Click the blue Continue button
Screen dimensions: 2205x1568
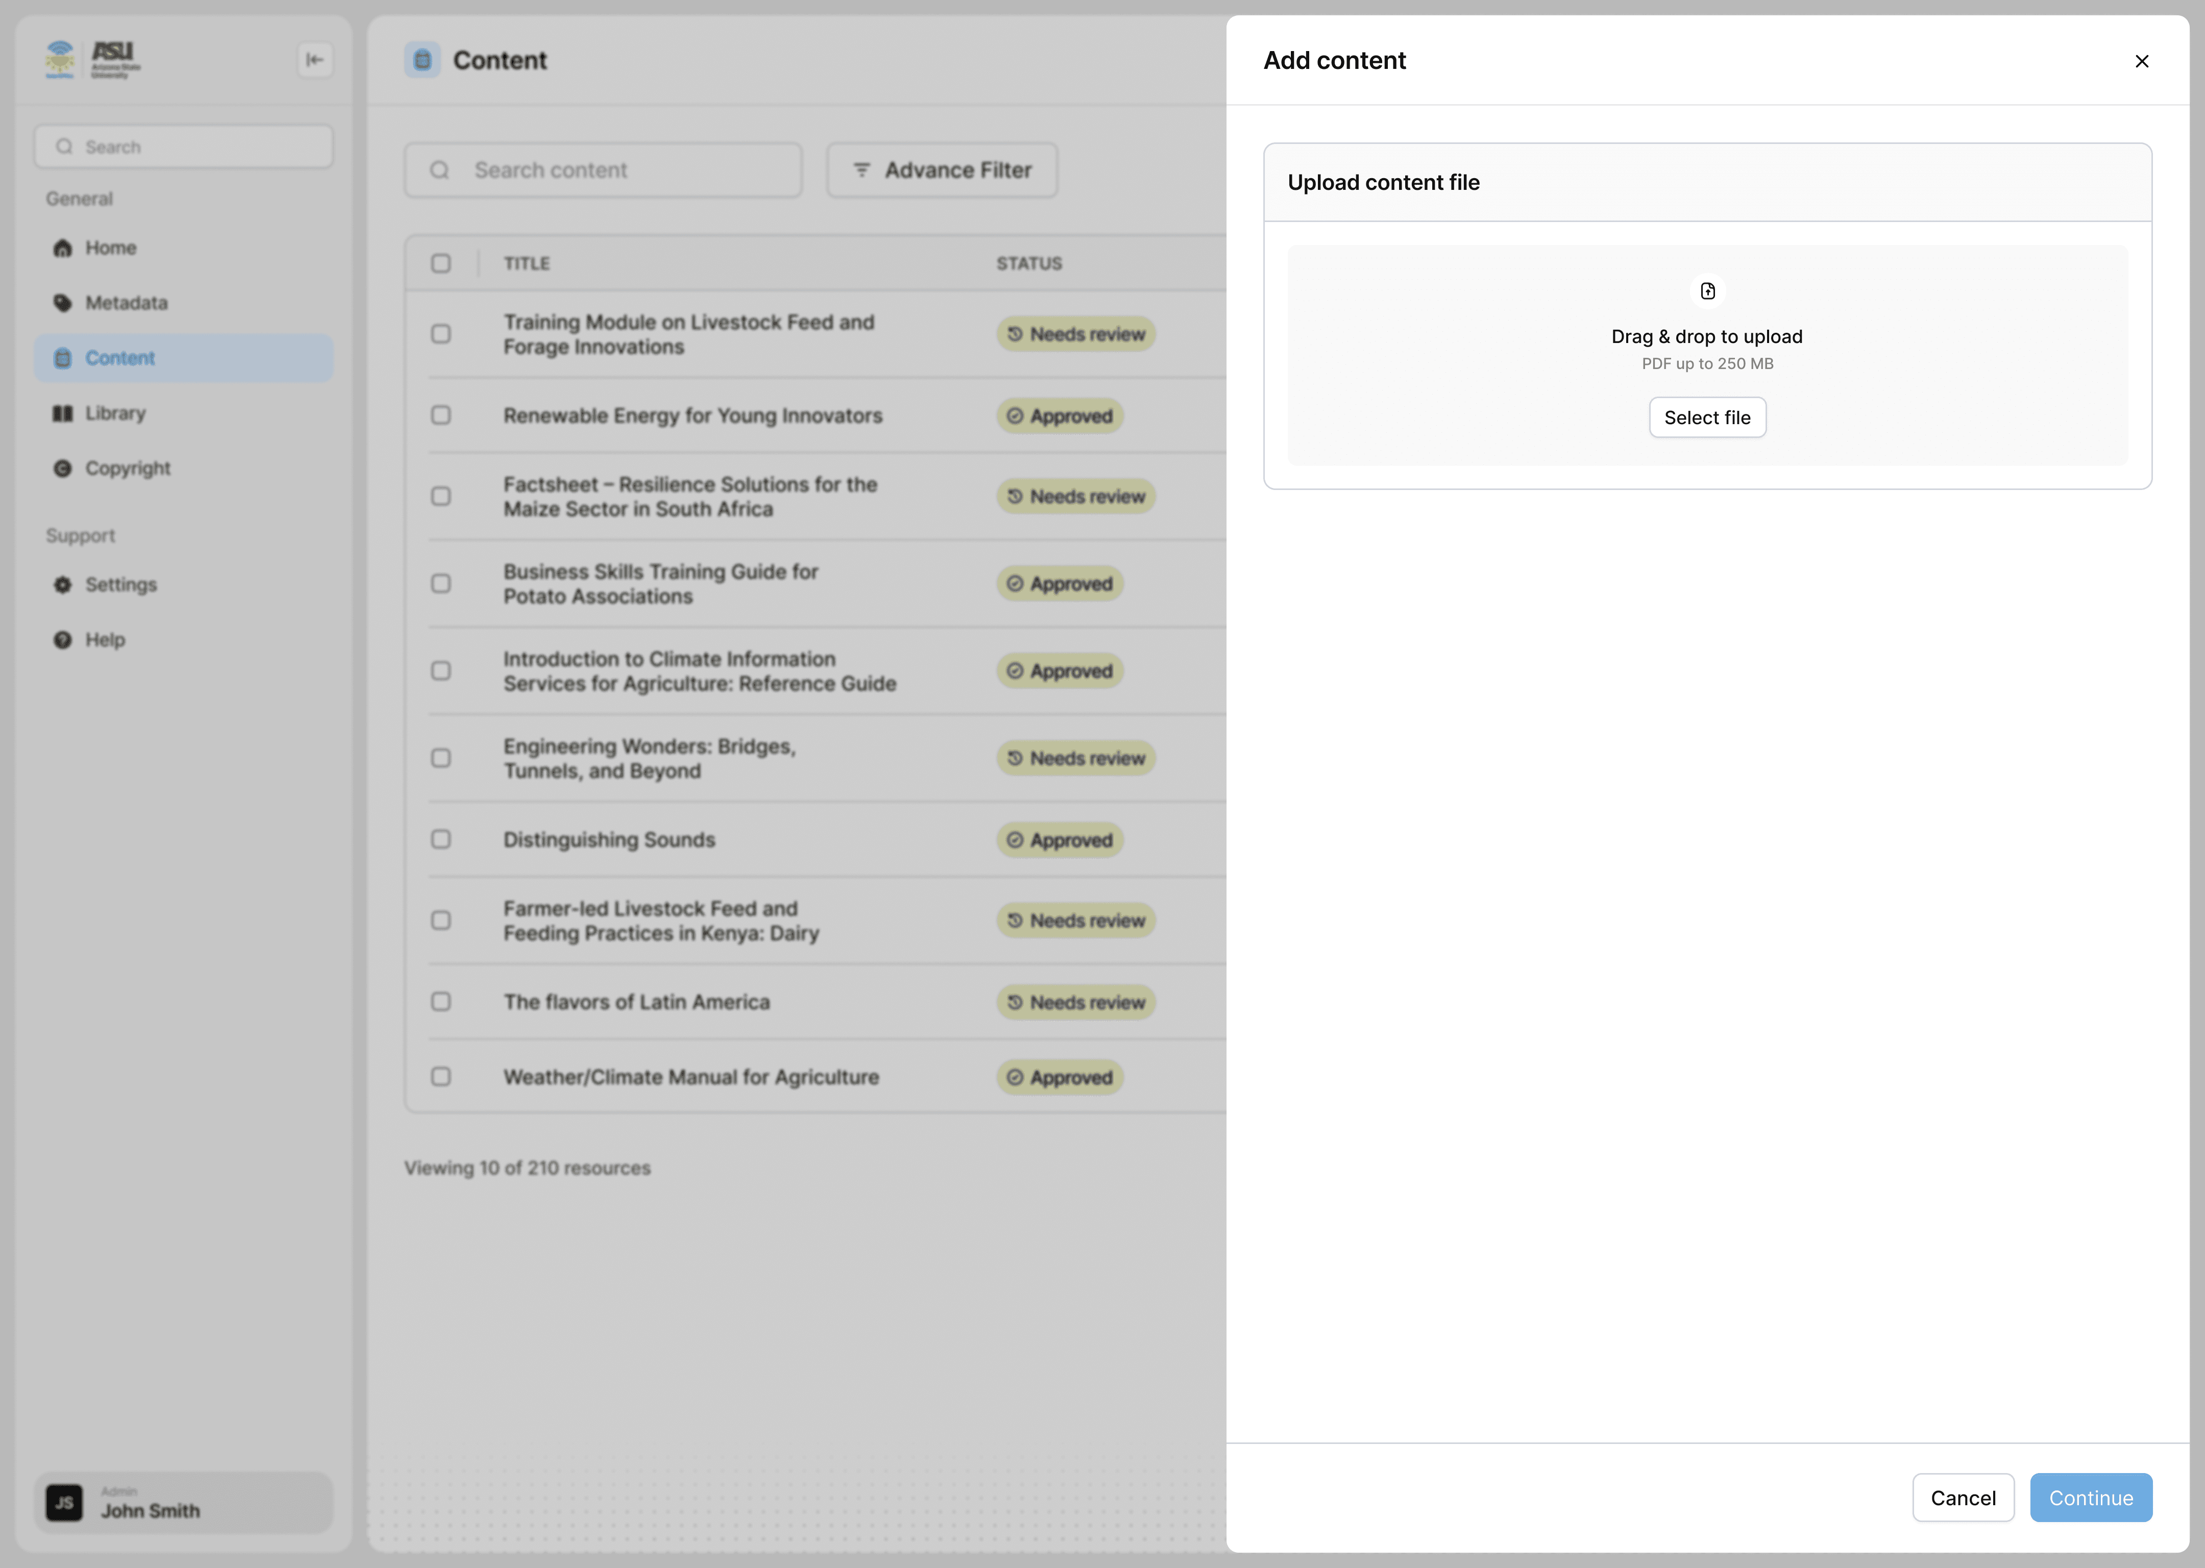pos(2090,1498)
